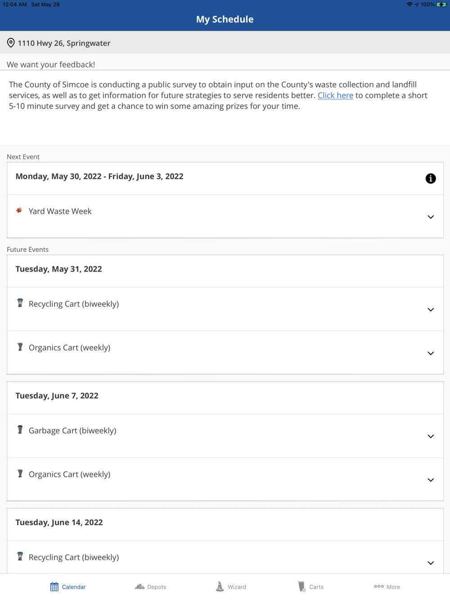Open the Depots tab

pos(150,587)
